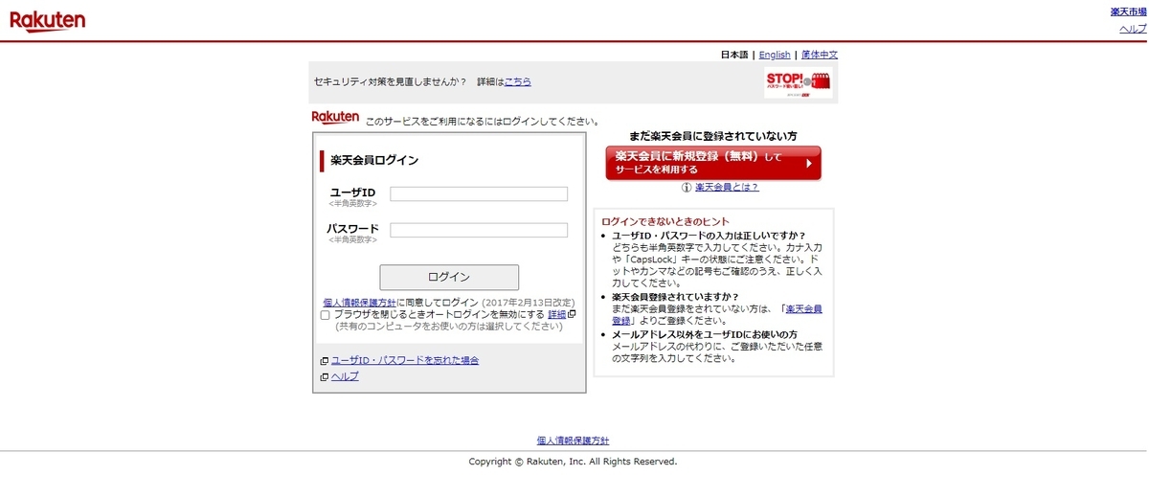The width and height of the screenshot is (1149, 498).
Task: Switch language to English
Action: click(775, 55)
